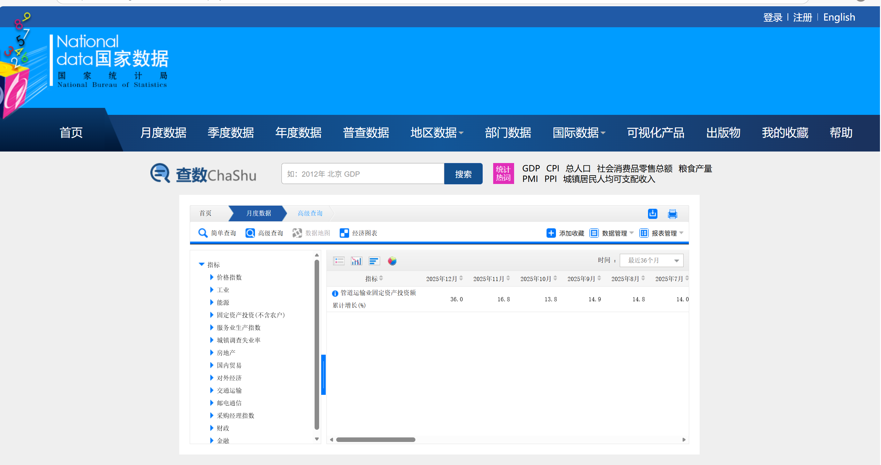Click the 搜索 search button
Image resolution: width=881 pixels, height=465 pixels.
[x=463, y=174]
